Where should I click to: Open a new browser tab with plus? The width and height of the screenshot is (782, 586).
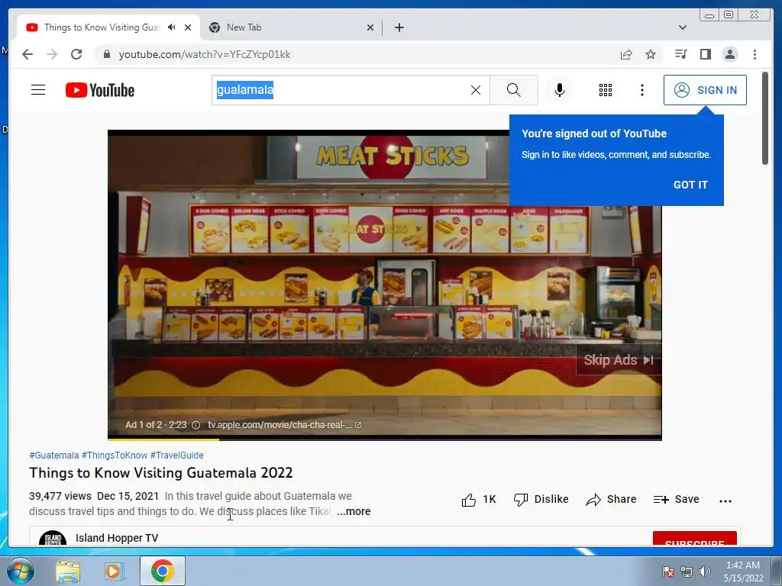pos(399,27)
